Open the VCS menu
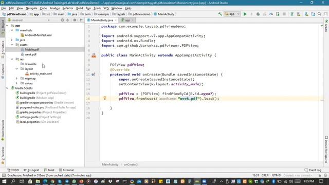 click(x=106, y=8)
